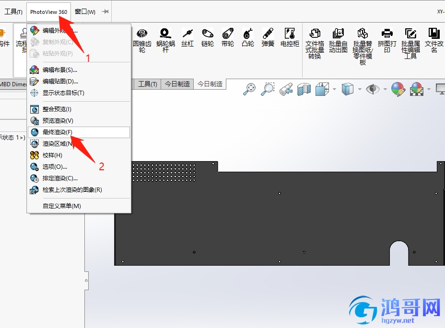The image size is (445, 328).
Task: Choose 编辑外观 from PhotoView menu
Action: [x=79, y=30]
